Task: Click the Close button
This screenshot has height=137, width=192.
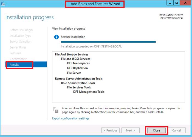Action: (156, 130)
